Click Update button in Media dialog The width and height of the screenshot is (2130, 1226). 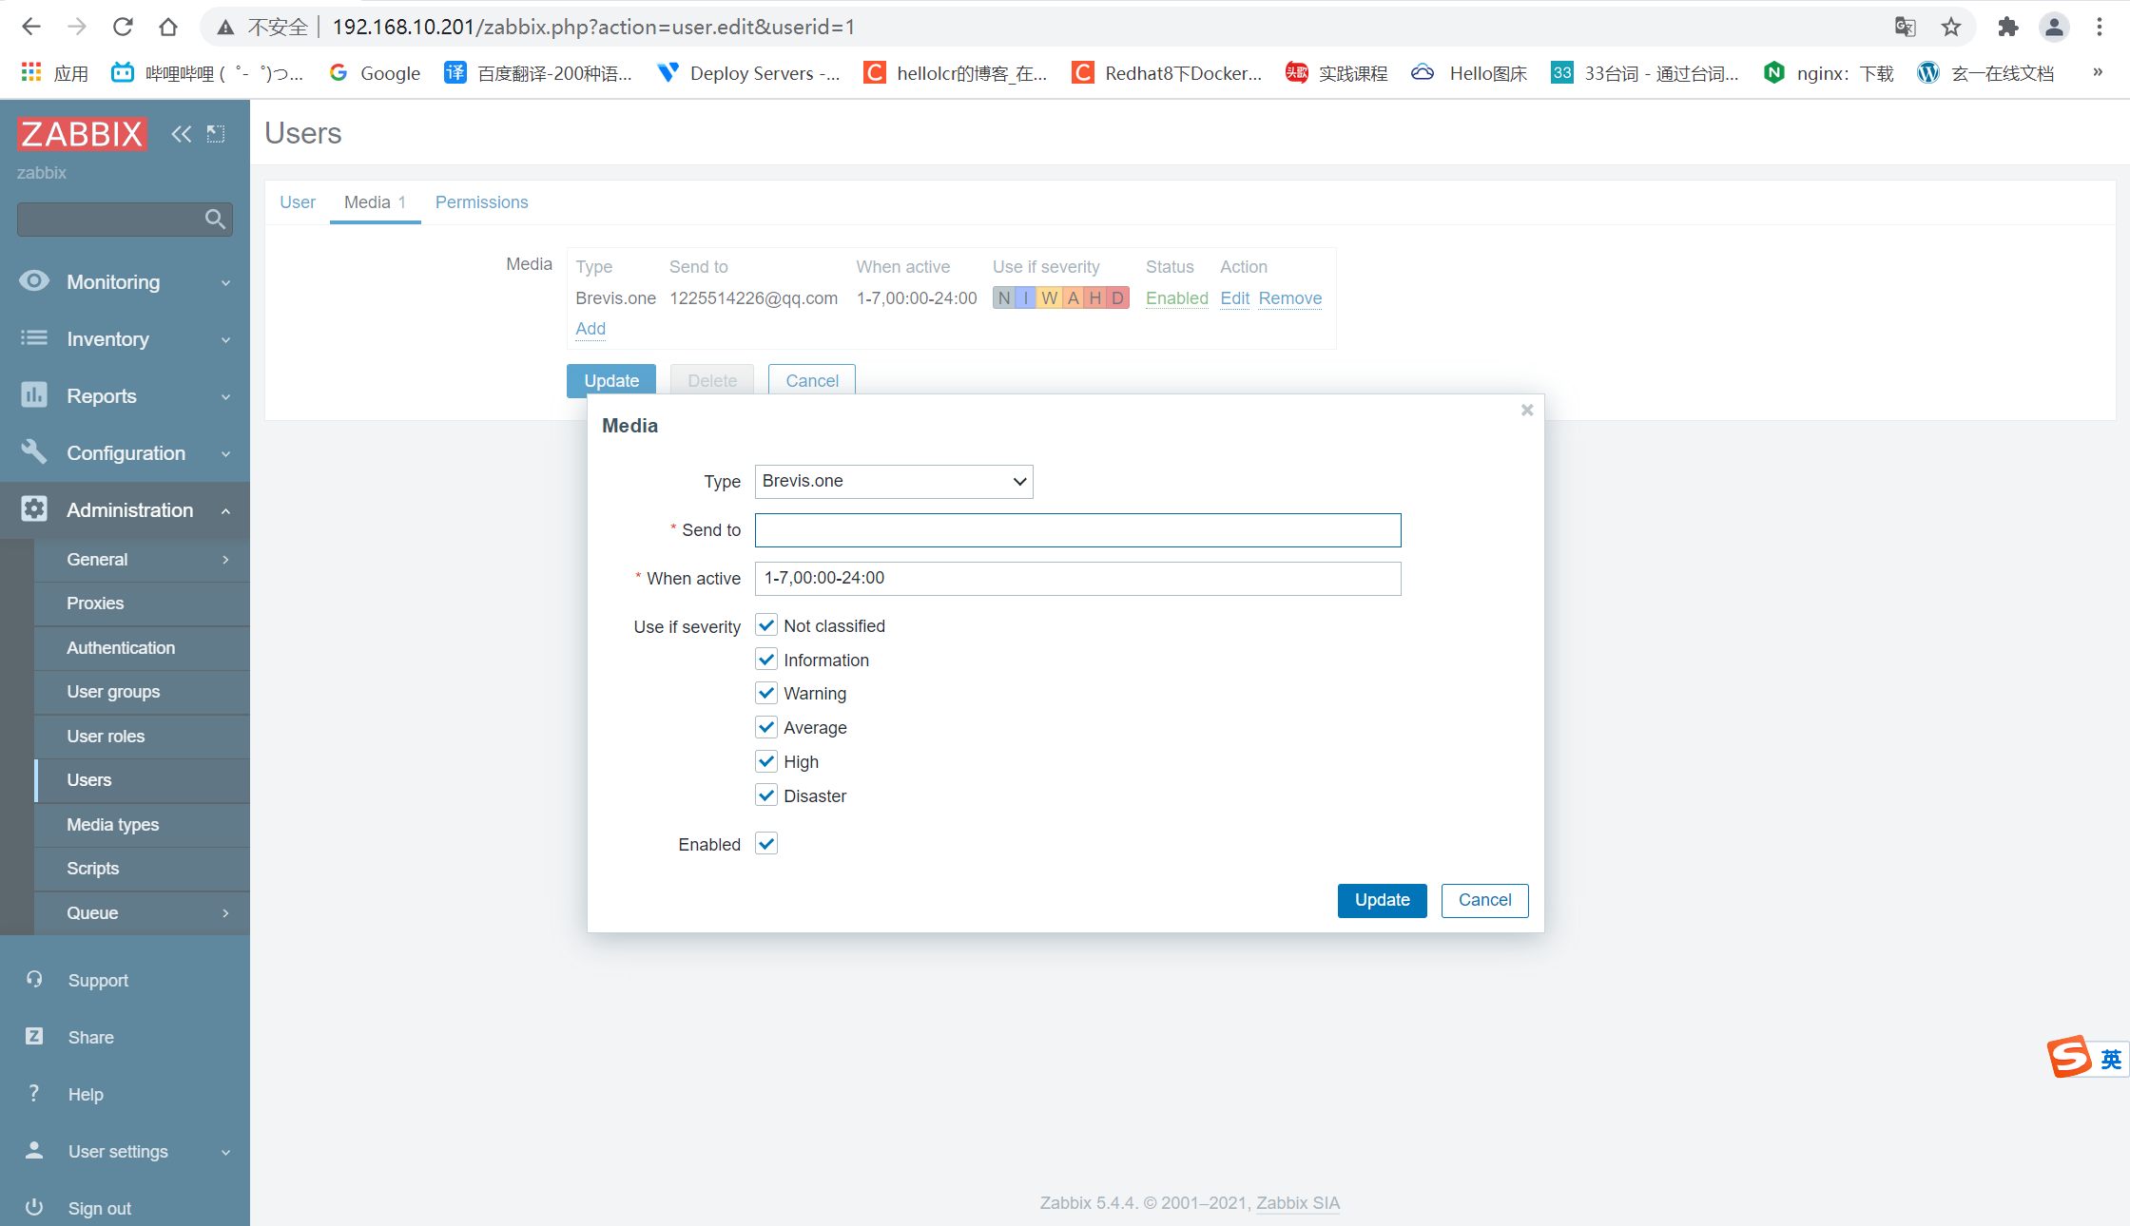tap(1382, 900)
